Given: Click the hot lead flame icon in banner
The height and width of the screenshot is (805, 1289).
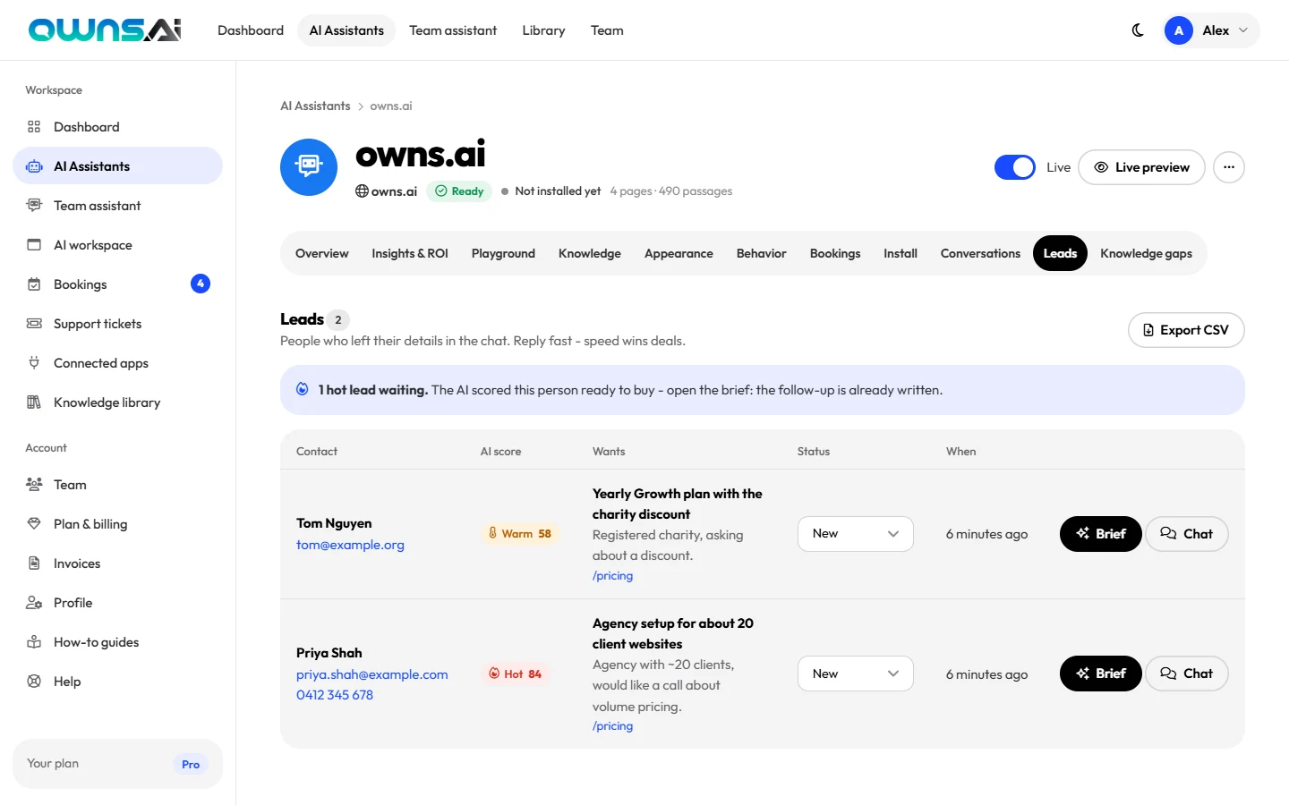Looking at the screenshot, I should [303, 389].
